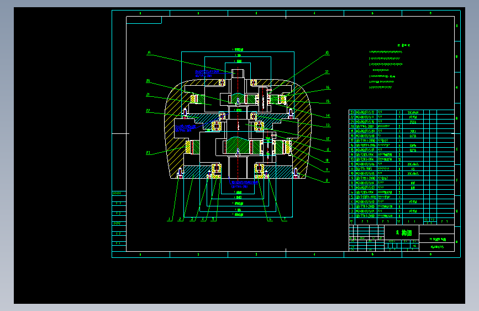
Task: Pick balloon label 10 right of housing
Action: [x=327, y=160]
